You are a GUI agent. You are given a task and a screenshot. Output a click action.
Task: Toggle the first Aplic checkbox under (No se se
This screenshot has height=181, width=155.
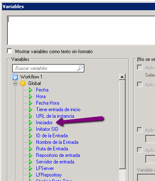(139, 67)
